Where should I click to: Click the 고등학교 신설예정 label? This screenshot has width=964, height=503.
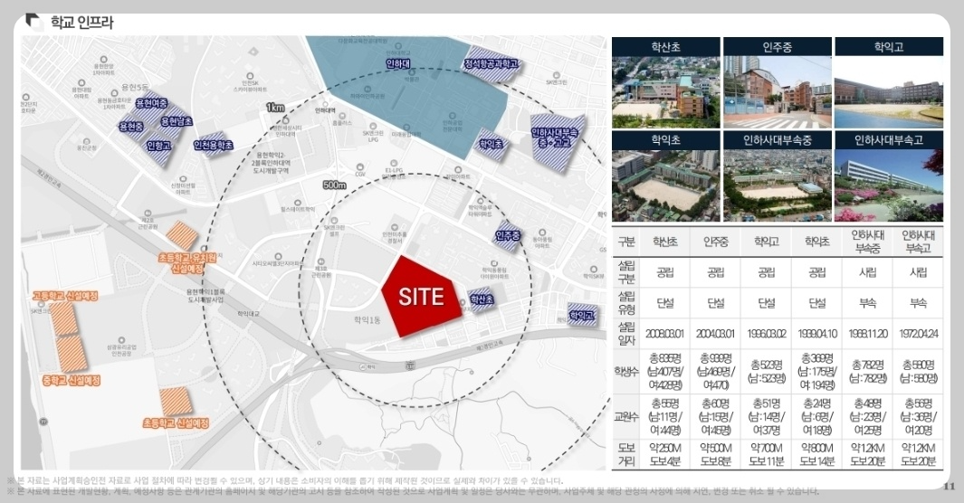[65, 297]
